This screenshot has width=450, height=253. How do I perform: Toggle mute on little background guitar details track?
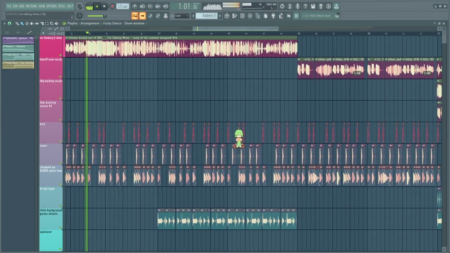[x=60, y=227]
